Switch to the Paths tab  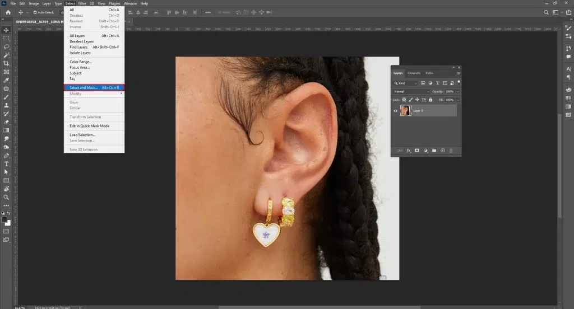click(429, 73)
